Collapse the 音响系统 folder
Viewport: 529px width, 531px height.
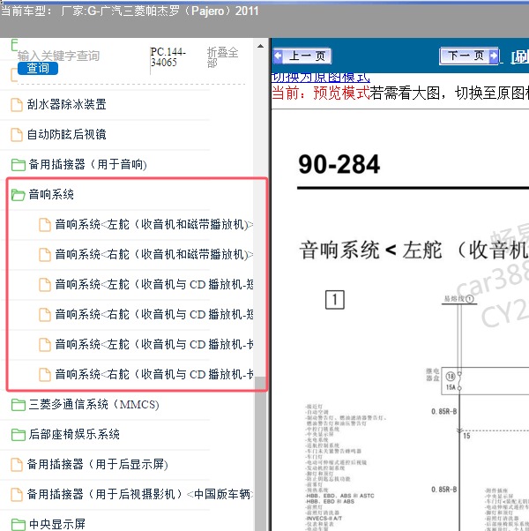[51, 194]
